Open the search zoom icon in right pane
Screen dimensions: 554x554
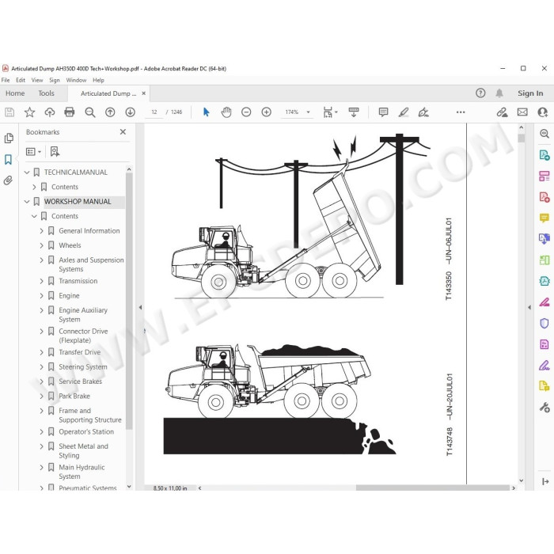pos(545,134)
